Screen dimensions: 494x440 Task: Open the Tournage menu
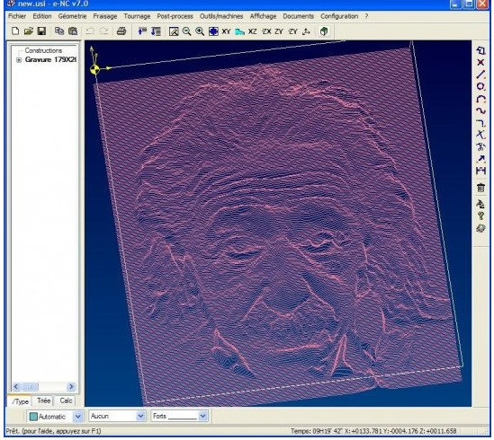coord(137,16)
